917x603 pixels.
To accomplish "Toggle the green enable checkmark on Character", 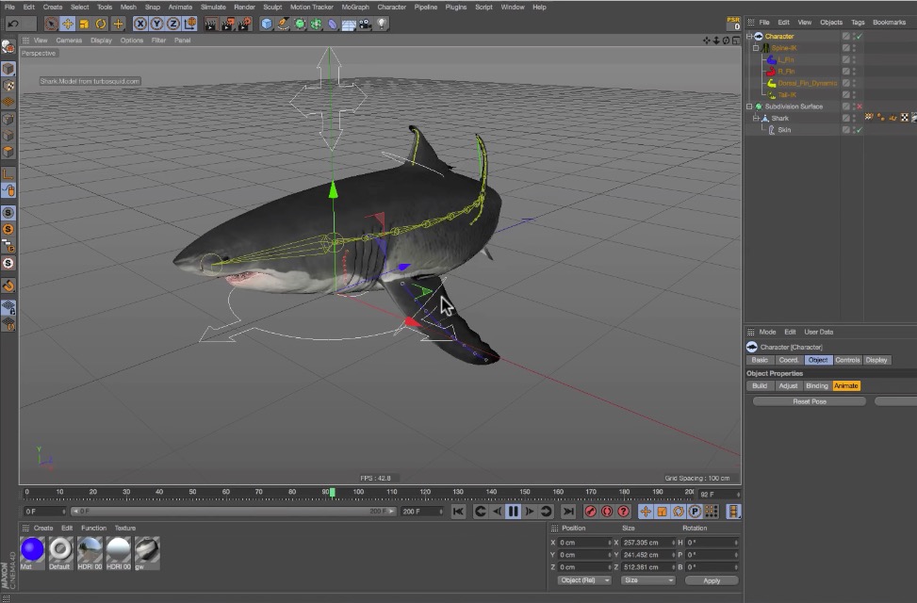I will click(x=860, y=36).
